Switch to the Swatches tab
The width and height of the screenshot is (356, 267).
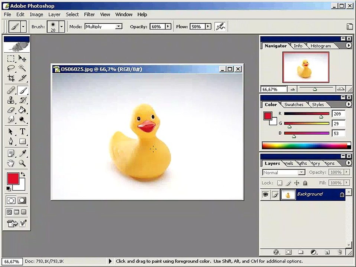coord(294,105)
